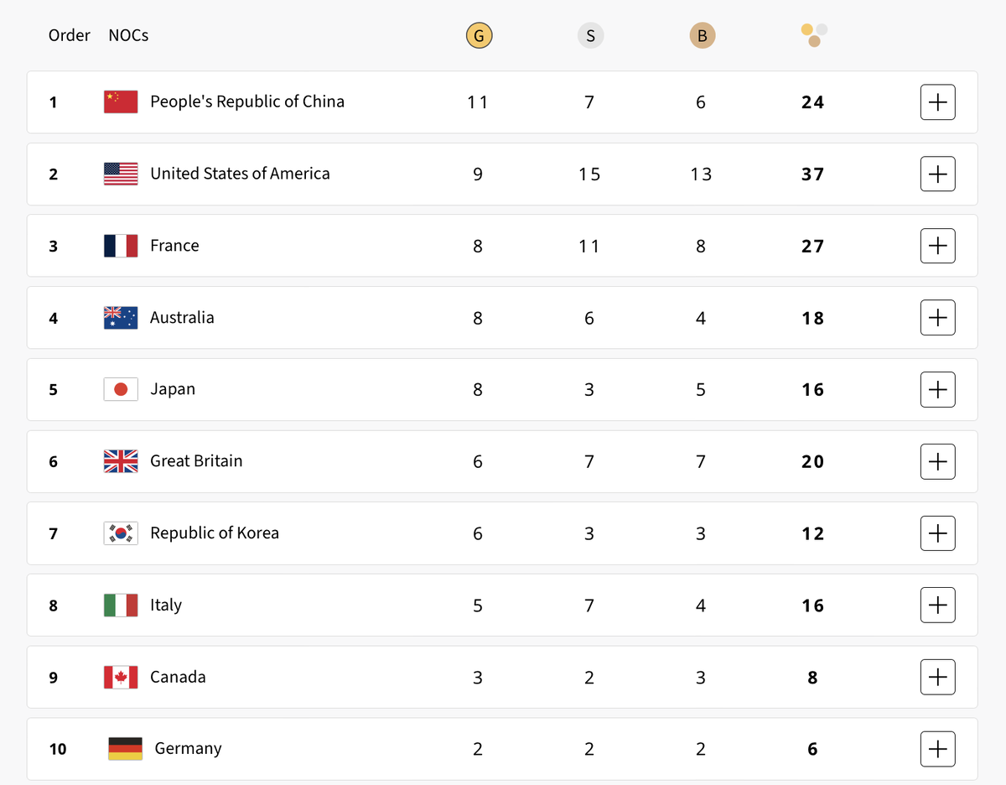Expand the United States of America details

click(x=937, y=174)
